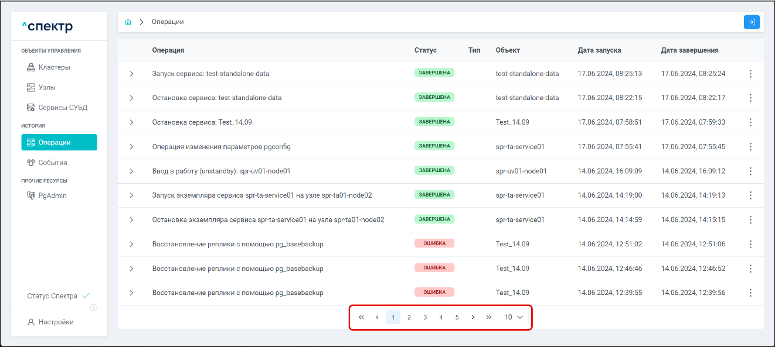Image resolution: width=775 pixels, height=347 pixels.
Task: Expand 'Операция изменения параметров pgconfig' row
Action: [x=131, y=147]
